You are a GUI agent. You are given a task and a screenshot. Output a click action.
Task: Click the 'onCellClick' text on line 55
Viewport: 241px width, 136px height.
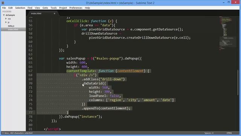pos(77,21)
